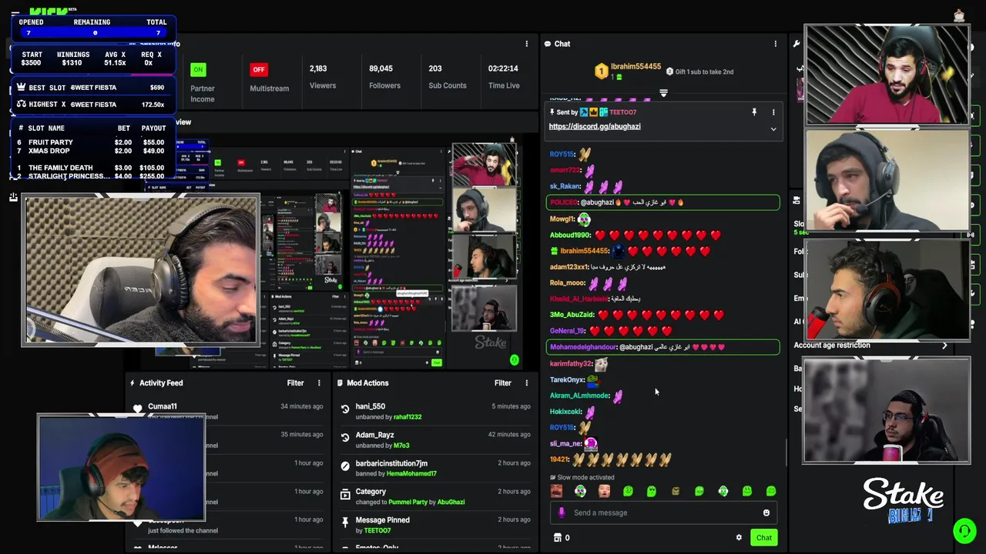Screen dimensions: 986x554
Task: Open chat settings gear icon
Action: click(739, 538)
